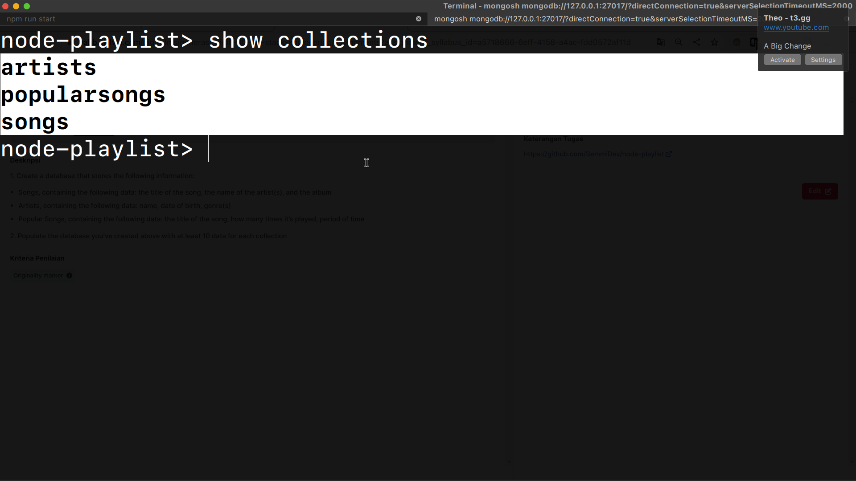
Task: Click the faint bookmark star icon
Action: tap(715, 42)
